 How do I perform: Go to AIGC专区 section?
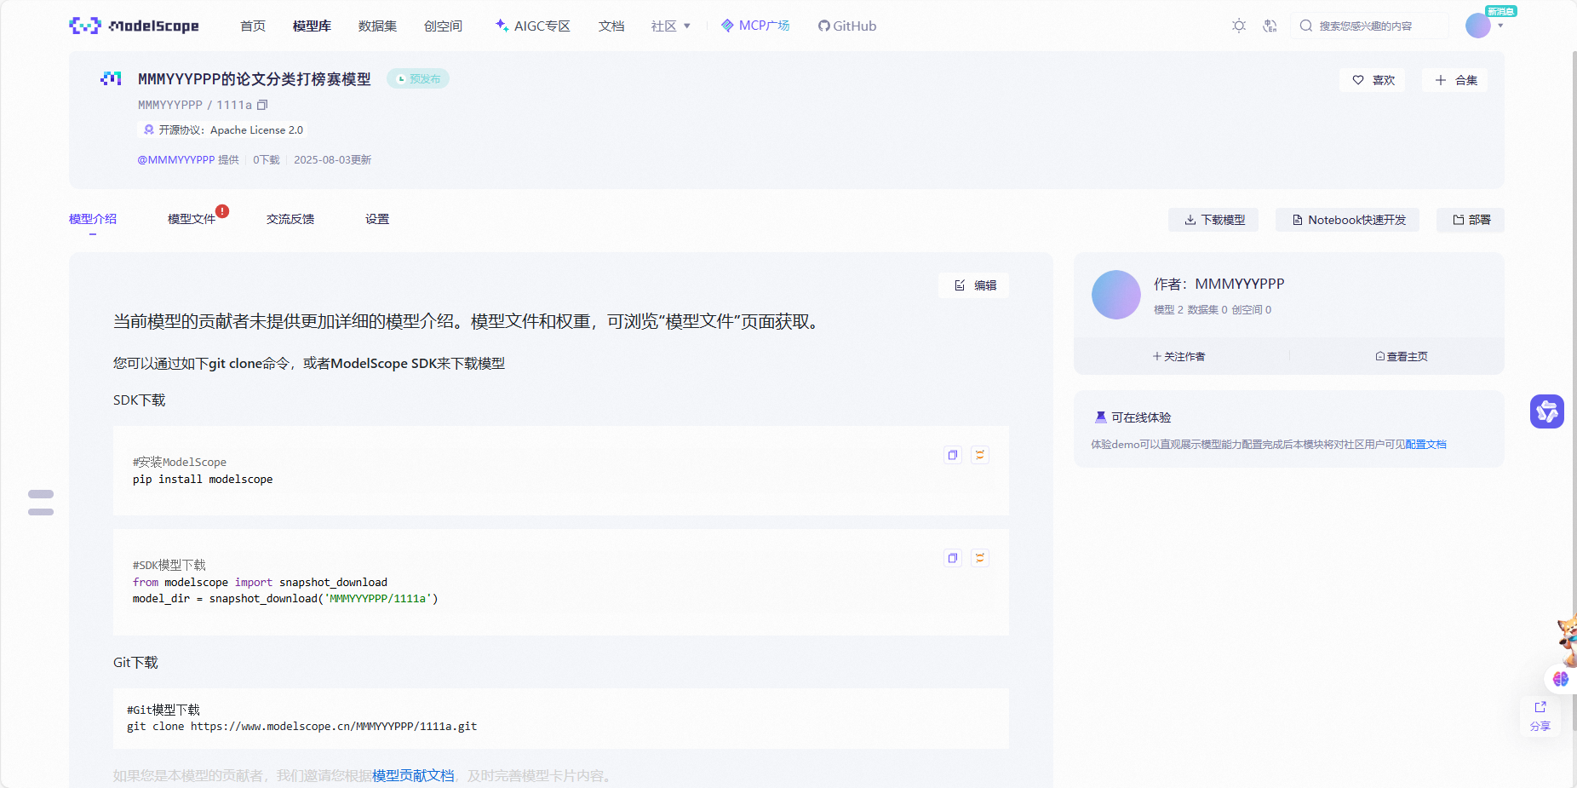[x=533, y=26]
